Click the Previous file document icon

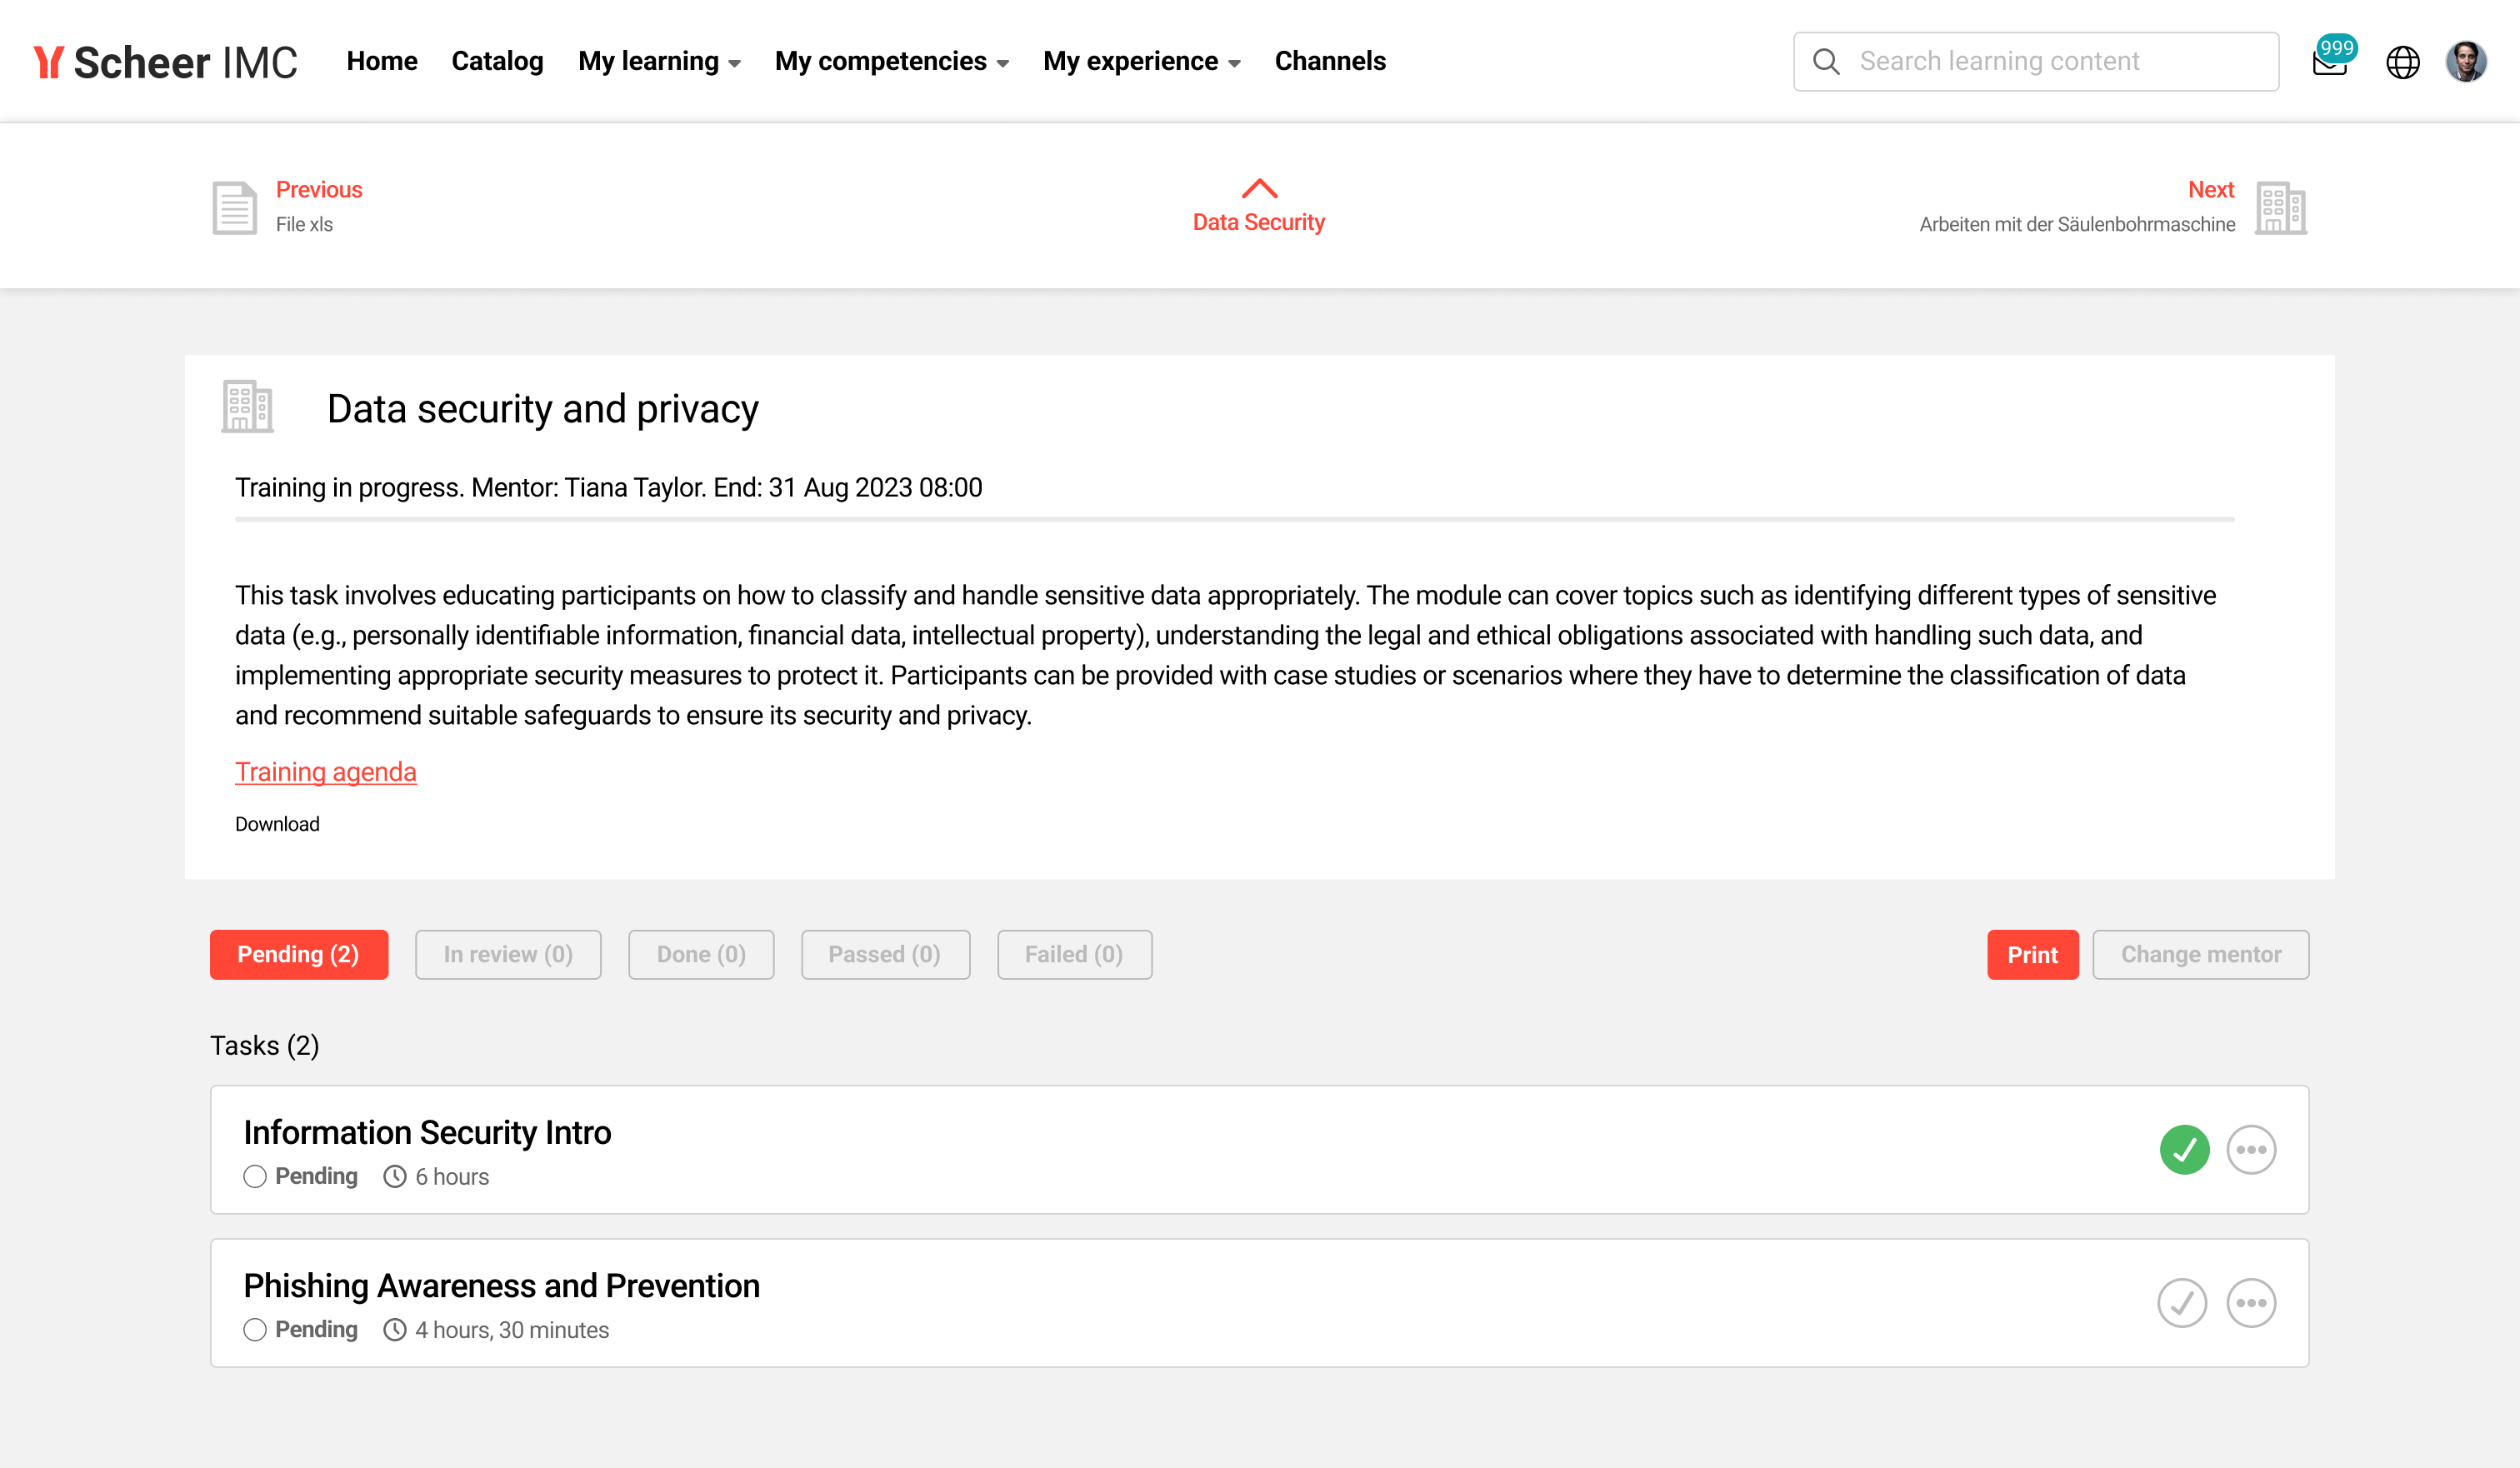pos(234,207)
